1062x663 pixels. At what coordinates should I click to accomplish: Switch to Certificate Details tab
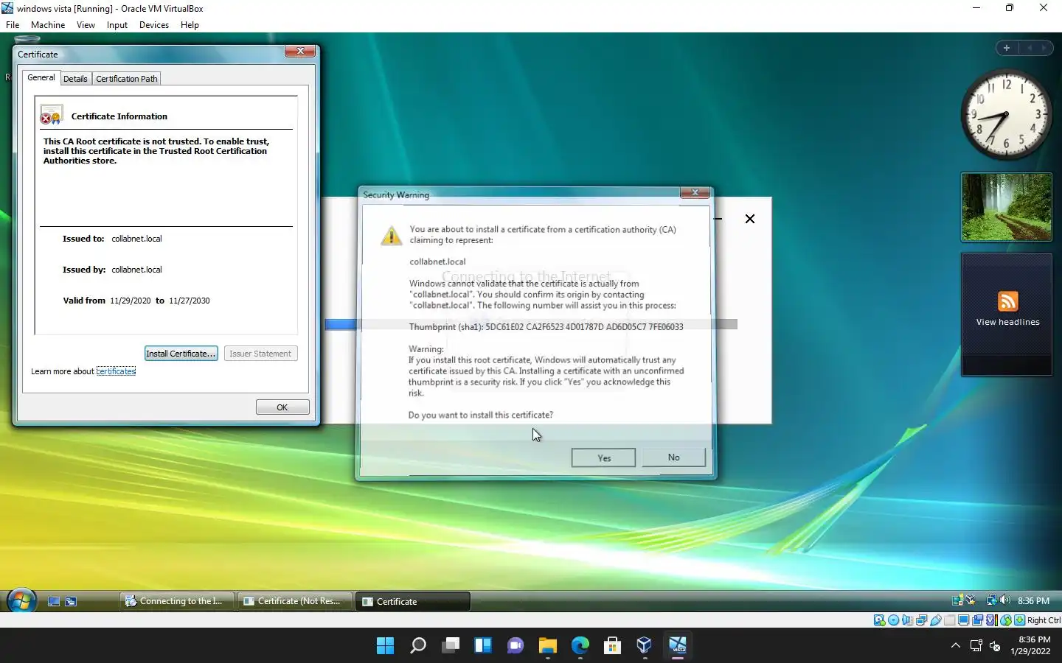tap(75, 79)
